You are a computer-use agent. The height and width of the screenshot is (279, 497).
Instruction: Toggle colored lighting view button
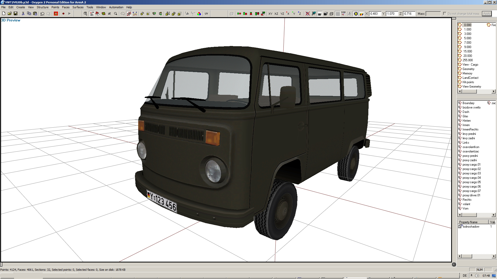[x=362, y=14]
